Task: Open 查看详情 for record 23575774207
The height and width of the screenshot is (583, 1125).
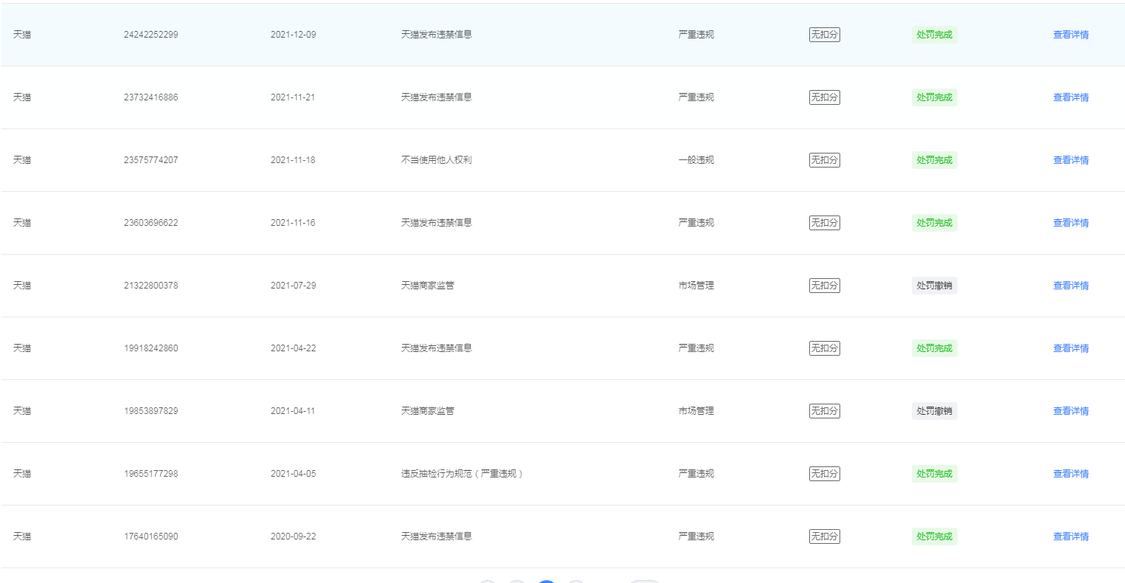Action: pos(1070,160)
